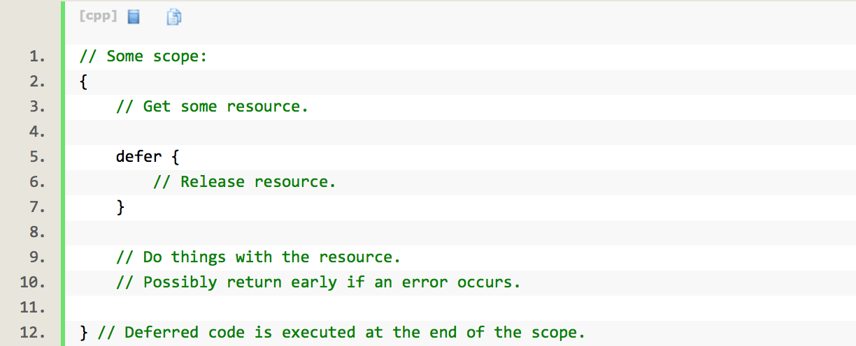Click the "// Some scope:" comment
Viewport: 856px width, 346px height.
[144, 57]
